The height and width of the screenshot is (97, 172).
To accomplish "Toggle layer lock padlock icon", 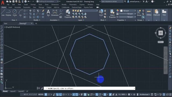I will (78, 11).
